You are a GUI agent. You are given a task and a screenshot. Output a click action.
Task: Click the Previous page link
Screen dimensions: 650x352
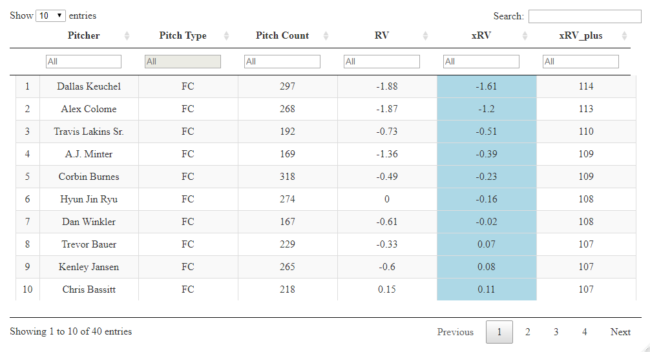click(x=455, y=332)
